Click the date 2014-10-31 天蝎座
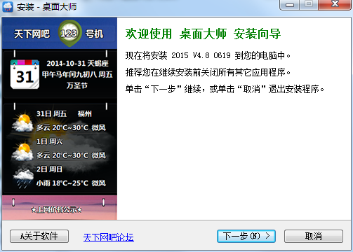The height and width of the screenshot is (252, 353). tap(77, 63)
